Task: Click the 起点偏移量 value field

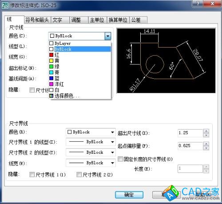Action: click(190, 146)
